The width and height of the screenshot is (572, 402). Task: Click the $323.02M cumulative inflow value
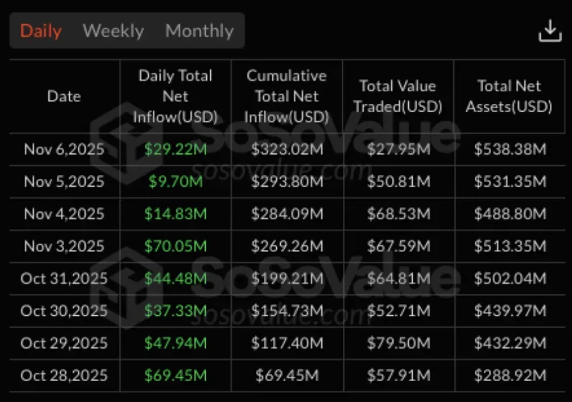(x=286, y=149)
